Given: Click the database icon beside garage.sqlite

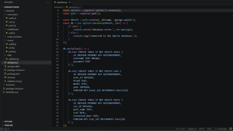Looking at the screenshot, I should click(x=5, y=66).
